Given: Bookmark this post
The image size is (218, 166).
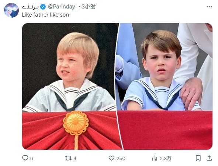Looking at the screenshot, I should coord(198,158).
